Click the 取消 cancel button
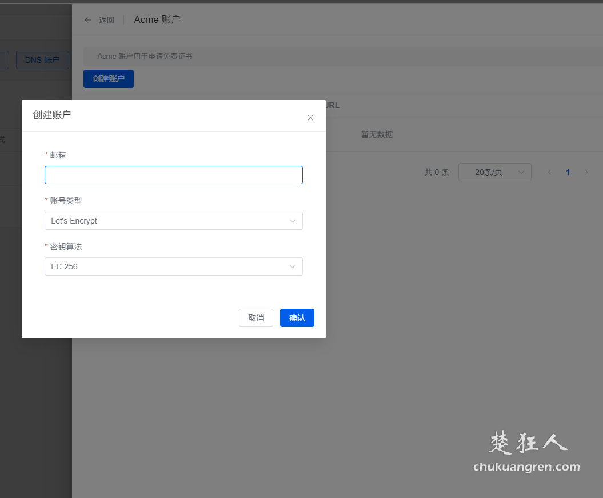This screenshot has width=603, height=498. point(255,318)
